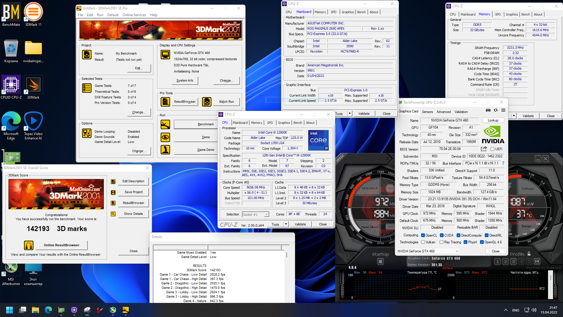563x317 pixels.
Task: Switch to Bench tab in CPU-Z CPU window
Action: 298,123
